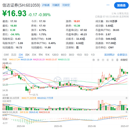Select the 年K chart tab

pyautogui.click(x=47, y=55)
